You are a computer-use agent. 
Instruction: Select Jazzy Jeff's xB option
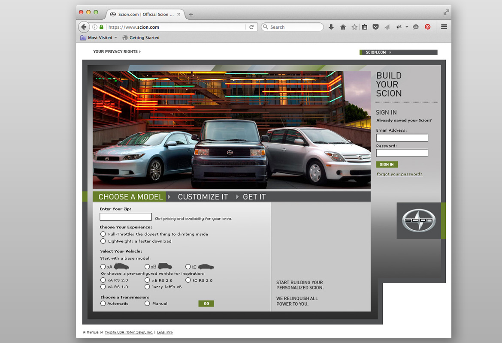147,287
